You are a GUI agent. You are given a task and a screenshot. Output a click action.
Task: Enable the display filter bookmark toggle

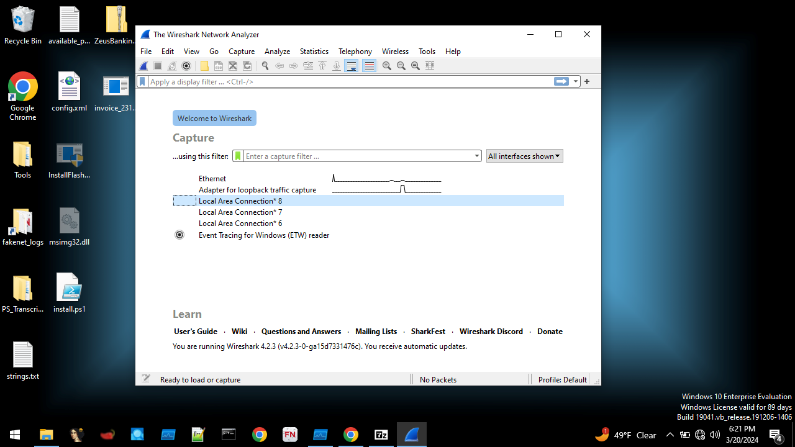pos(142,81)
